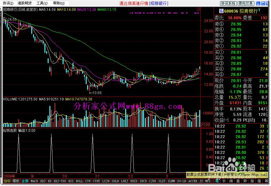Open the 资讯(I) menu

8,3
